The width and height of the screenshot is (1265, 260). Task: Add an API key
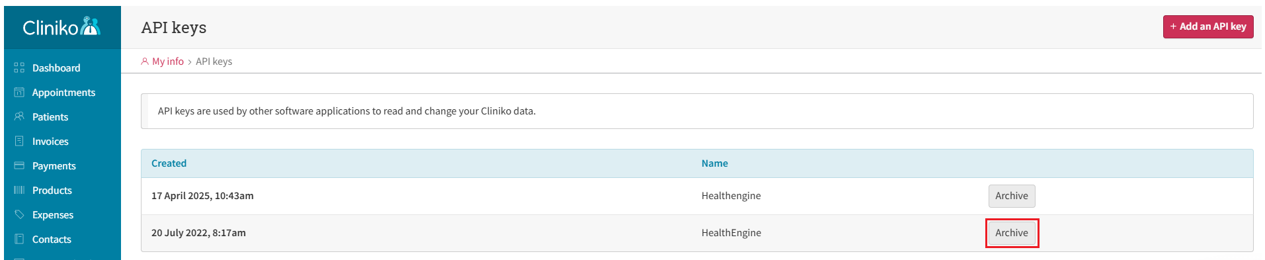click(1208, 26)
